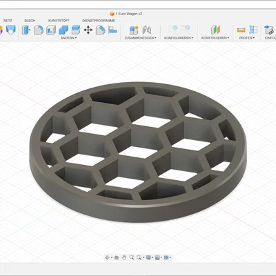Expand the ZUSAMMENFÜGEN dropdown menu
The height and width of the screenshot is (276, 276).
140,38
